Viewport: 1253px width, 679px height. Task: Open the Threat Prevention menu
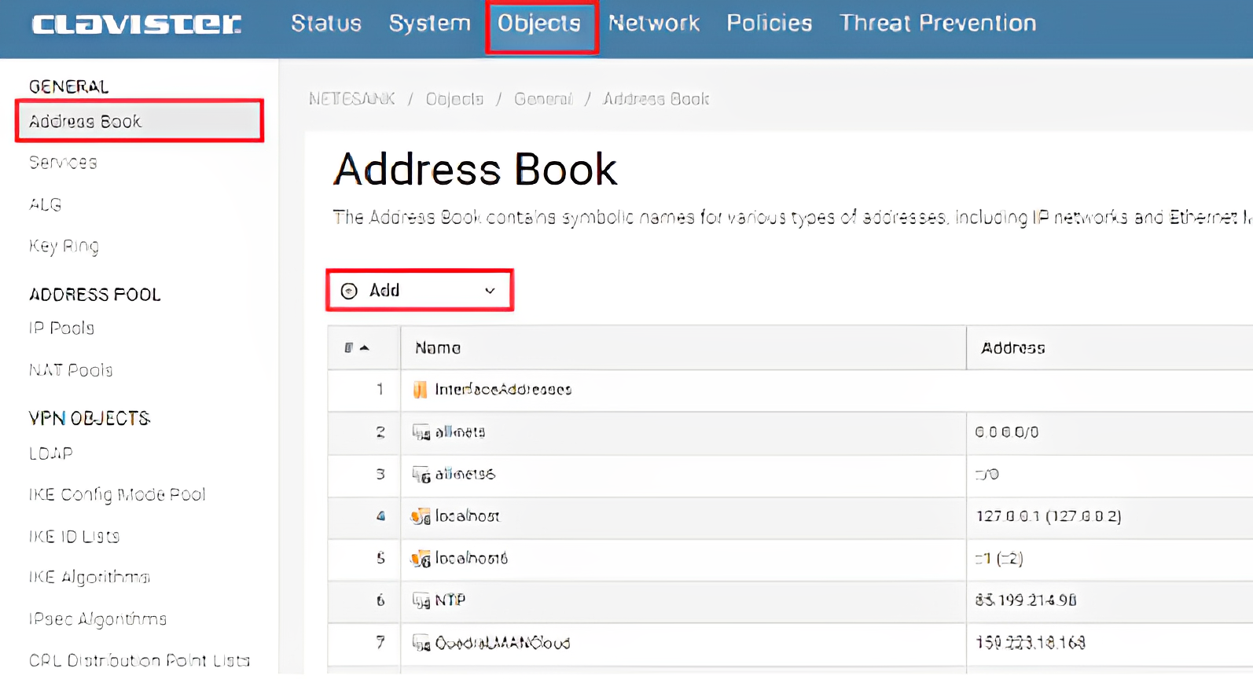coord(937,24)
